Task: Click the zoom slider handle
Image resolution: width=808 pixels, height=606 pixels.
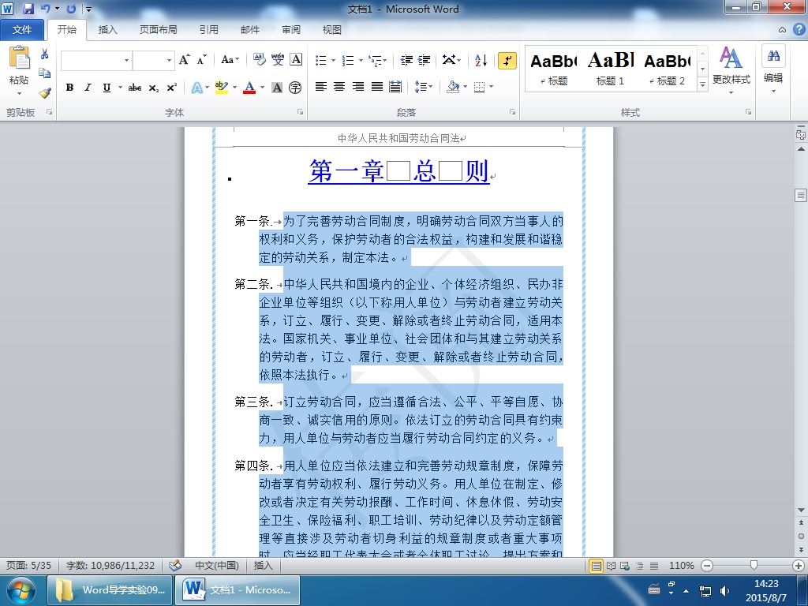Action: click(754, 566)
